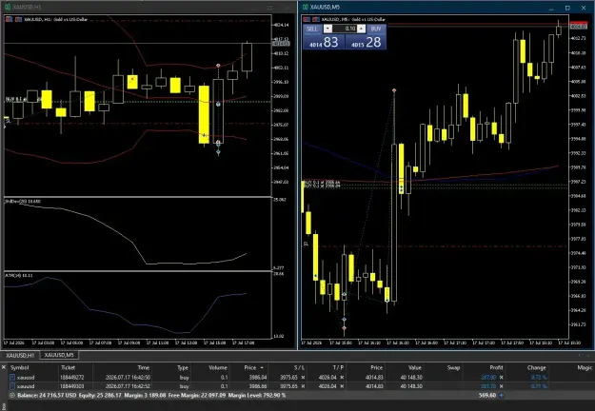The image size is (595, 411).
Task: Remove take profit on ticket 188449272
Action: [342, 378]
